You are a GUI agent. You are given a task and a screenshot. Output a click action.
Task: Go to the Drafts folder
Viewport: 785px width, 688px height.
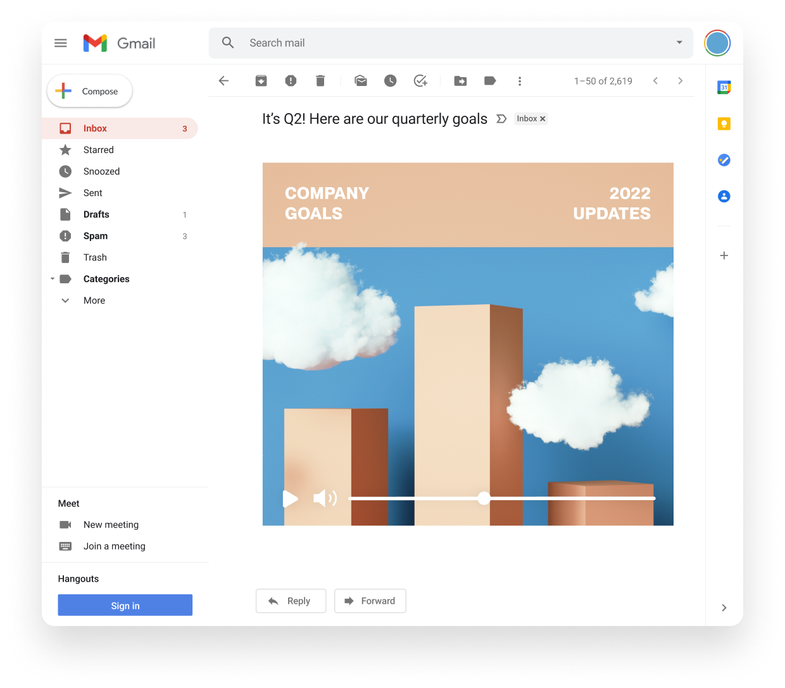pos(96,214)
